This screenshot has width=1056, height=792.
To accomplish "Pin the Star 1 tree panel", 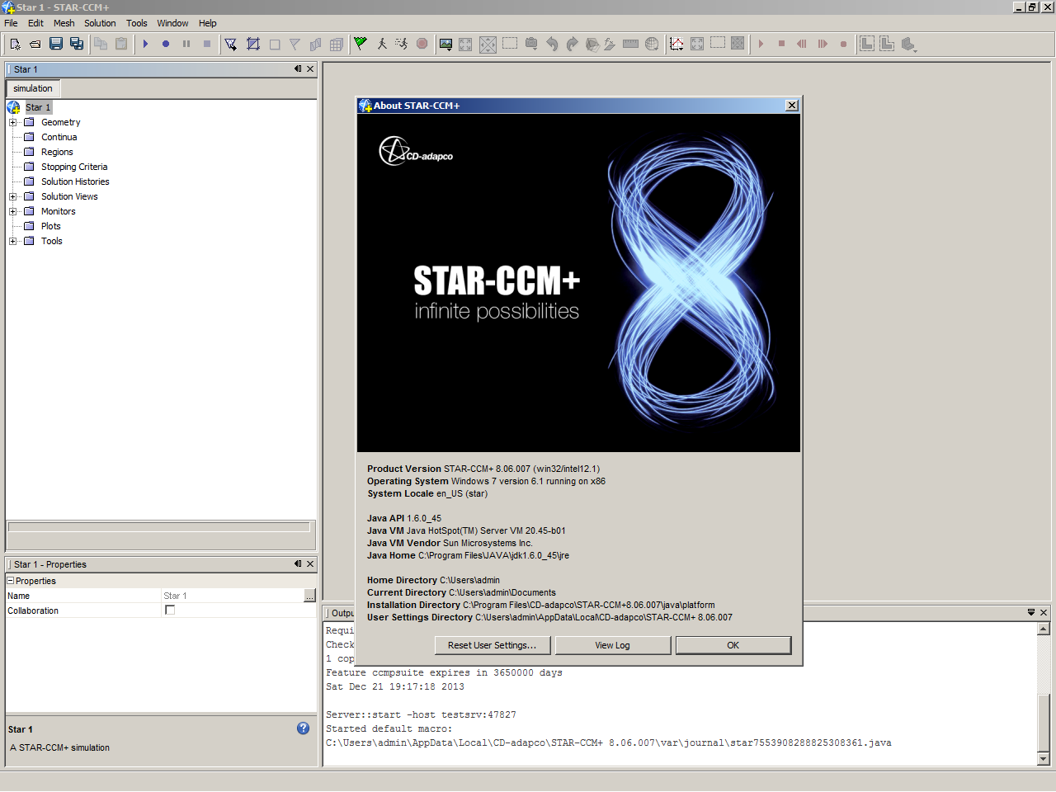I will 298,69.
